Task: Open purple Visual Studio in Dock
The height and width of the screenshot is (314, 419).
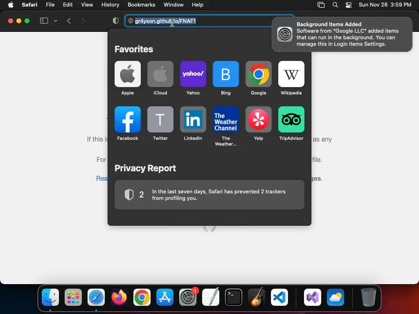Action: click(x=312, y=297)
